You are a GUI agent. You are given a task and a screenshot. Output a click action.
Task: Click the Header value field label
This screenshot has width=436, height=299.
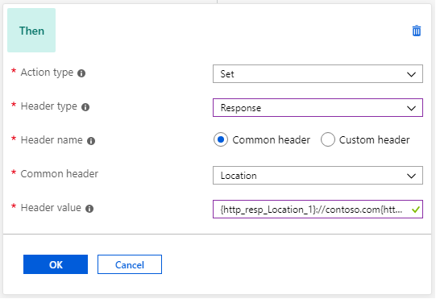(51, 208)
